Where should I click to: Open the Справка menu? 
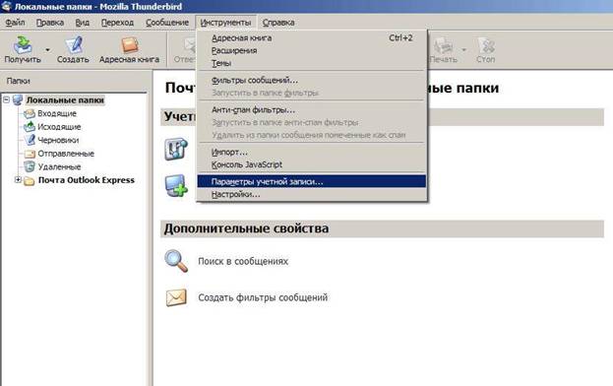click(x=278, y=23)
